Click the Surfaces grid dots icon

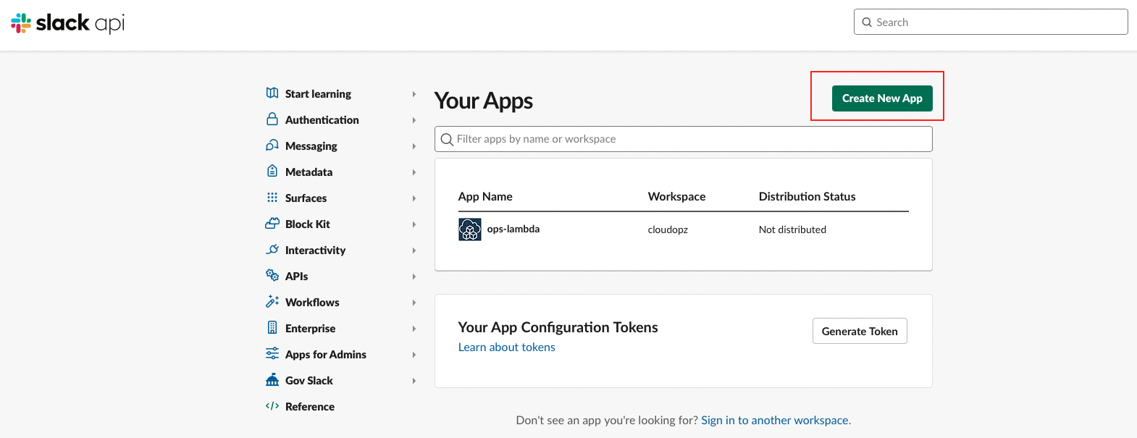tap(272, 197)
